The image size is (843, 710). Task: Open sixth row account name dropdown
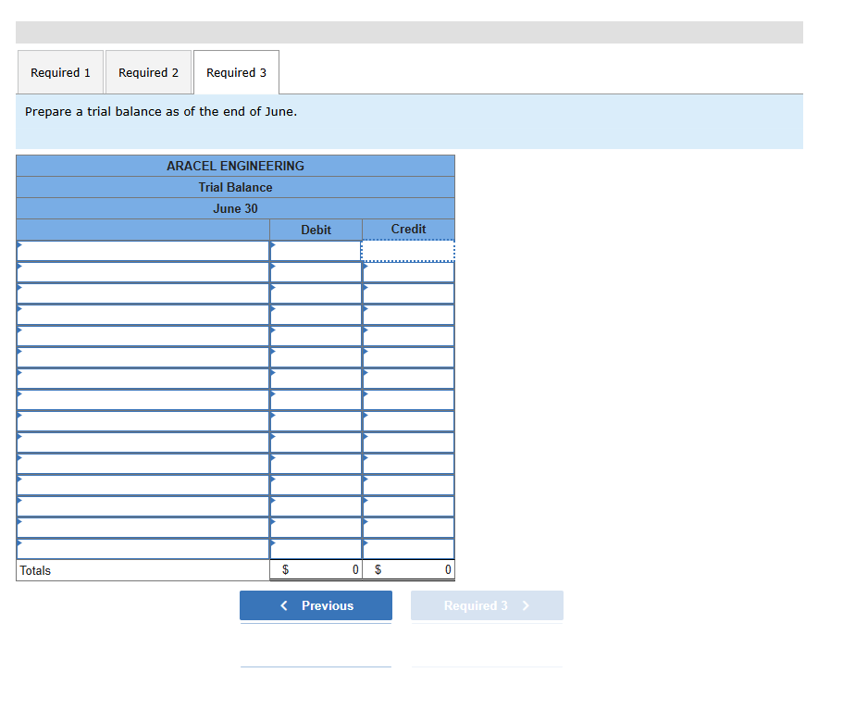(143, 357)
